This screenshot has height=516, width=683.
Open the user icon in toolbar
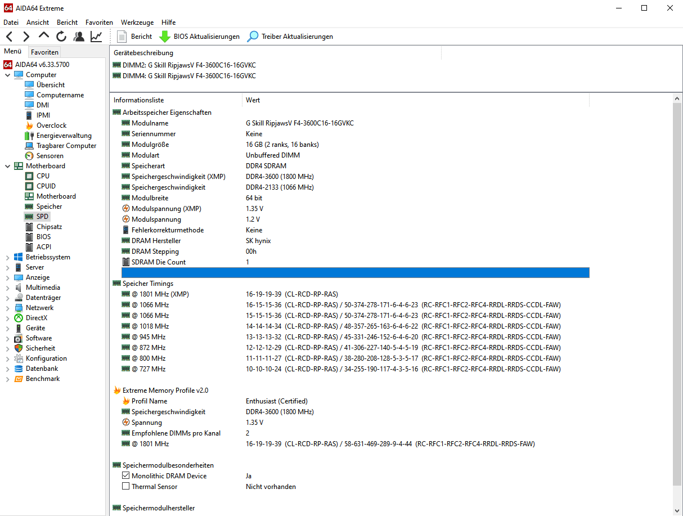point(79,37)
